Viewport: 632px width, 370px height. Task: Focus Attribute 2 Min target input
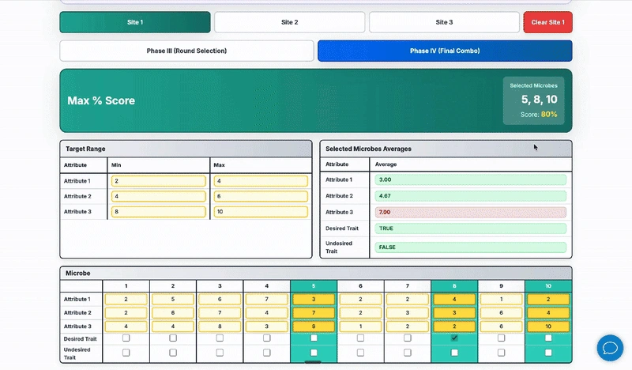coord(159,196)
